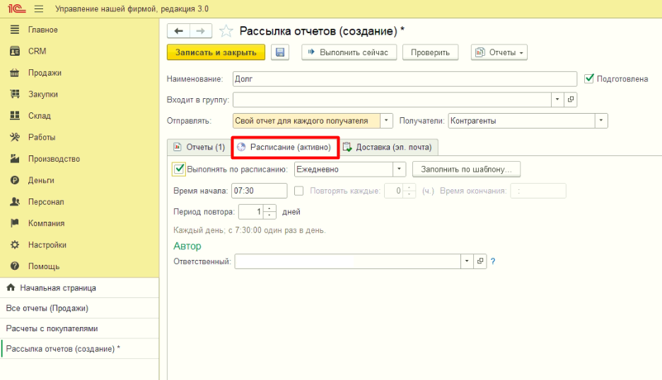Click the Повторять каждые hours stepper
This screenshot has width=662, height=380.
pyautogui.click(x=409, y=191)
